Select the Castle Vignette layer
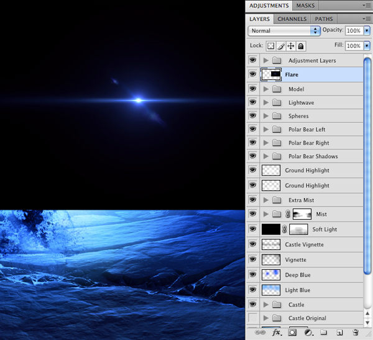 305,244
